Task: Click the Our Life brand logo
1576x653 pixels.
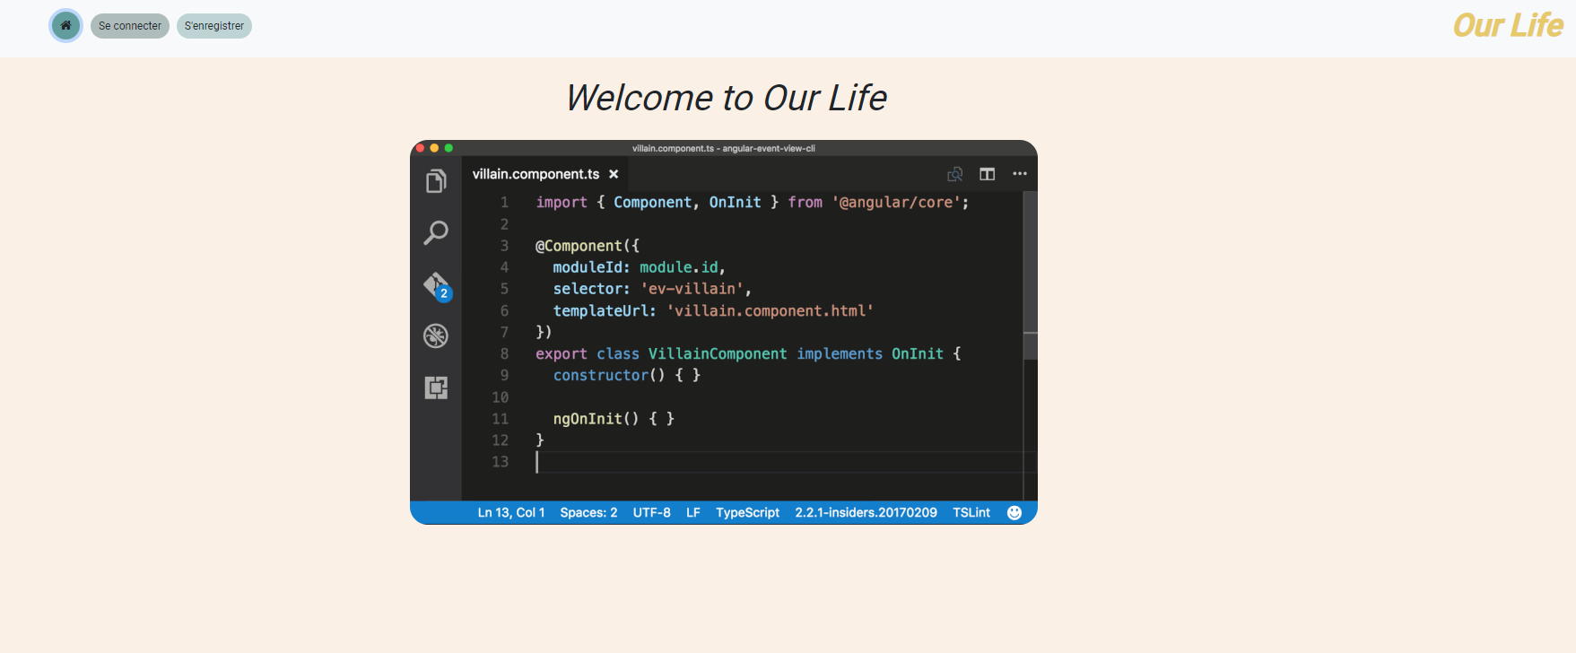Action: (1508, 26)
